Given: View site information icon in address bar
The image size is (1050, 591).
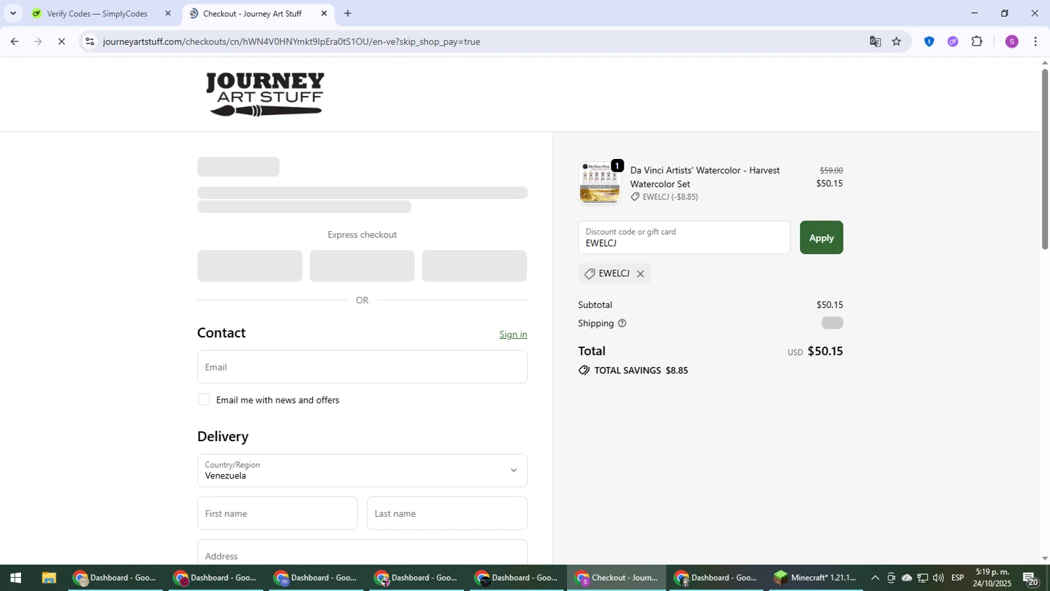Looking at the screenshot, I should coord(90,42).
